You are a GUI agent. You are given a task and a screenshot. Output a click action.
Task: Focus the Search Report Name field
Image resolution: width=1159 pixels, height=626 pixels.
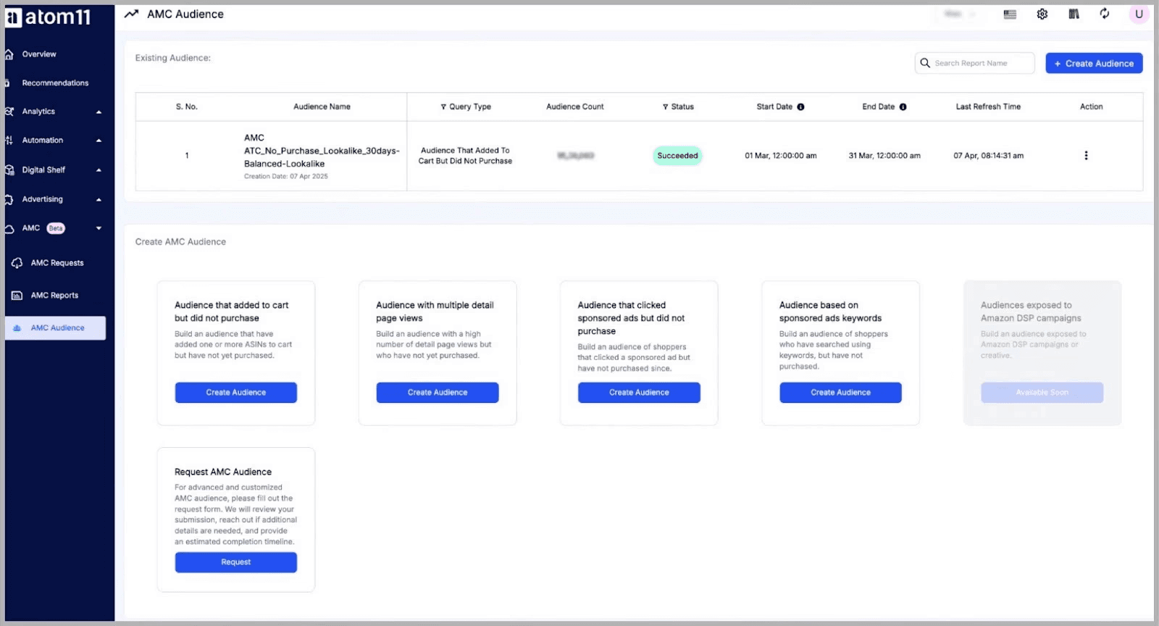tap(975, 63)
